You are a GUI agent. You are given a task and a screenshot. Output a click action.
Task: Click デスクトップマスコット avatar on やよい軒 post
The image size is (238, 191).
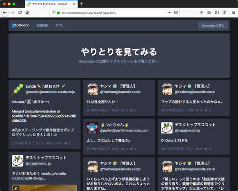(18, 161)
